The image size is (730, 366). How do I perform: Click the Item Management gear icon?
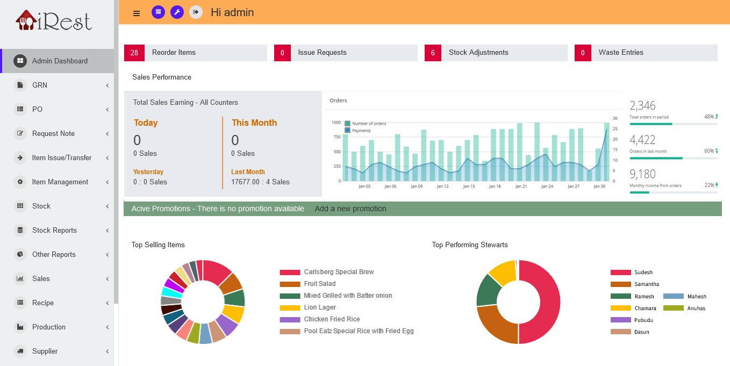tap(20, 182)
